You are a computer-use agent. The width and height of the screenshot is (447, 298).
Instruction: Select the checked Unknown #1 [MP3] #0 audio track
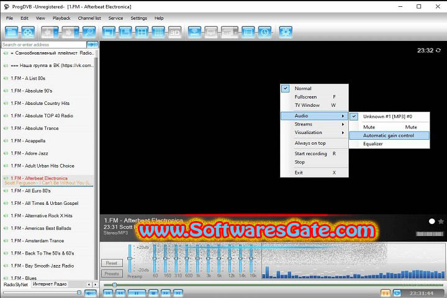[389, 116]
